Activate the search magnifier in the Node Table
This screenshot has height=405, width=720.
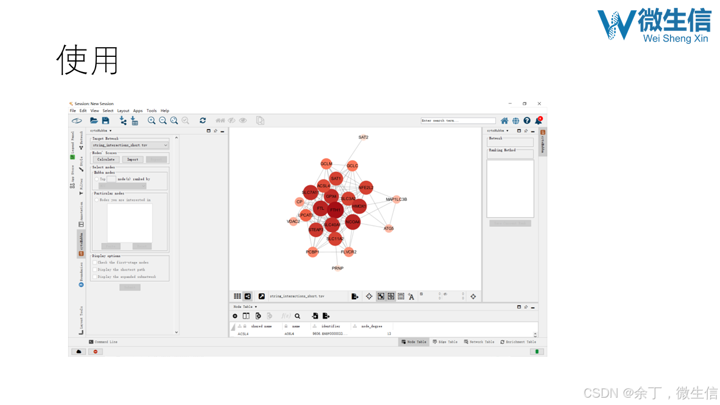click(x=298, y=316)
